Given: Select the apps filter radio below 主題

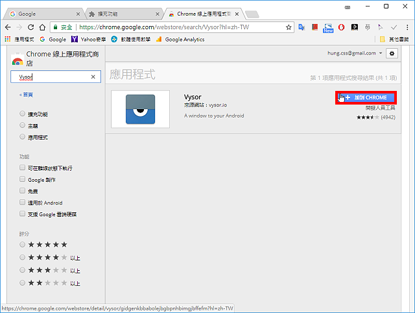Looking at the screenshot, I should tap(22, 137).
